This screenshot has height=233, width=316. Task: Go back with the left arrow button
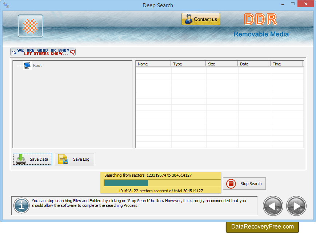point(273,206)
